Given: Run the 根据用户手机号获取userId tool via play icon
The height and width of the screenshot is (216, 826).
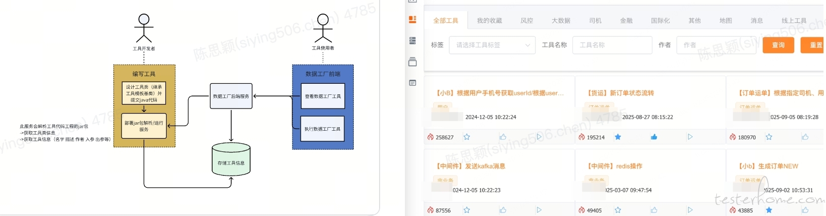Looking at the screenshot, I should click(539, 137).
